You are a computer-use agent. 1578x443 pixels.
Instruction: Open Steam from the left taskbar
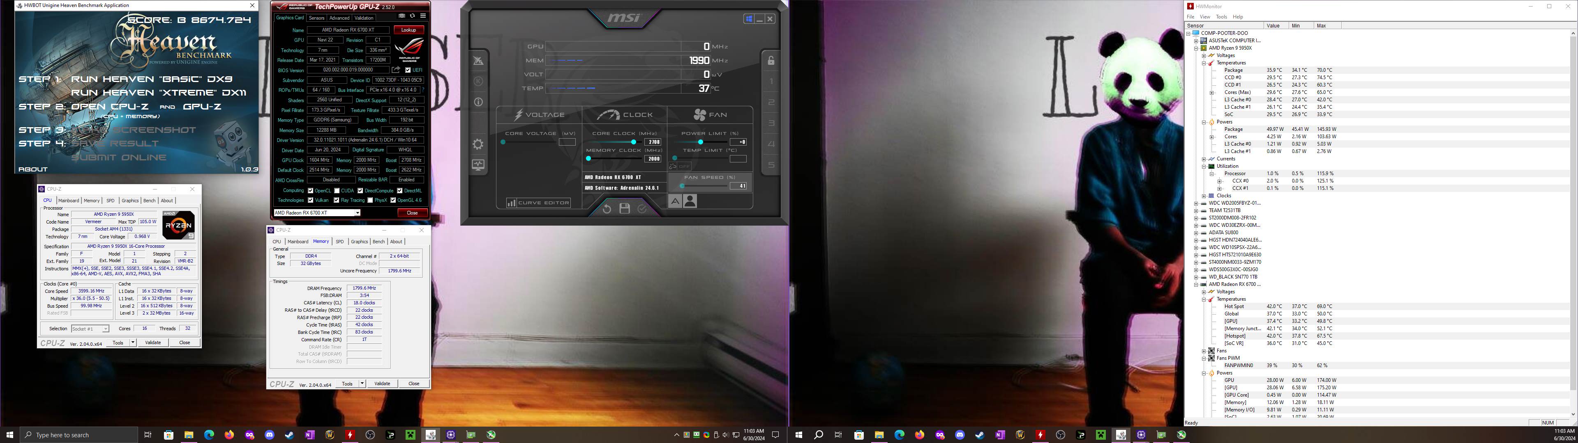289,435
